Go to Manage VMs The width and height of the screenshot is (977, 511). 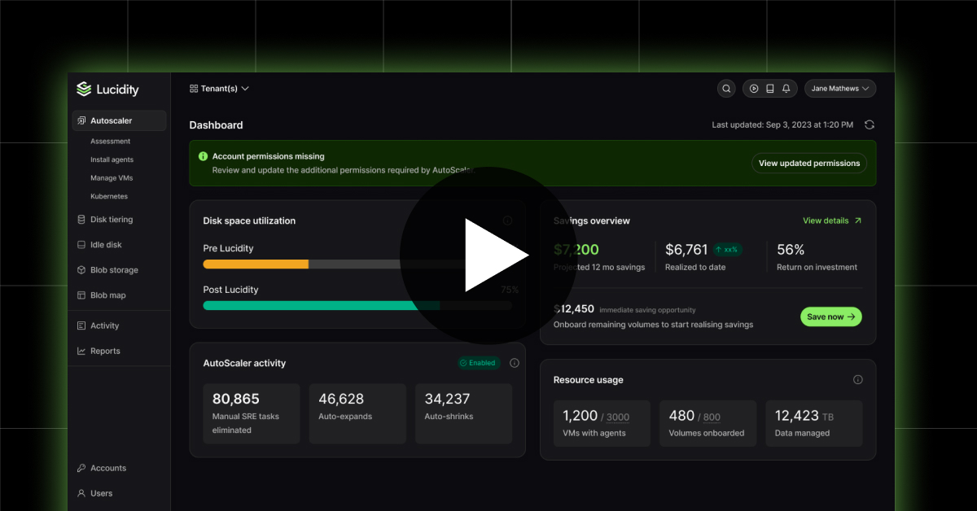click(112, 178)
